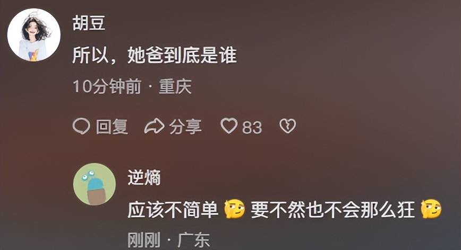Click the username 胡豆
461x250 pixels.
(x=89, y=23)
